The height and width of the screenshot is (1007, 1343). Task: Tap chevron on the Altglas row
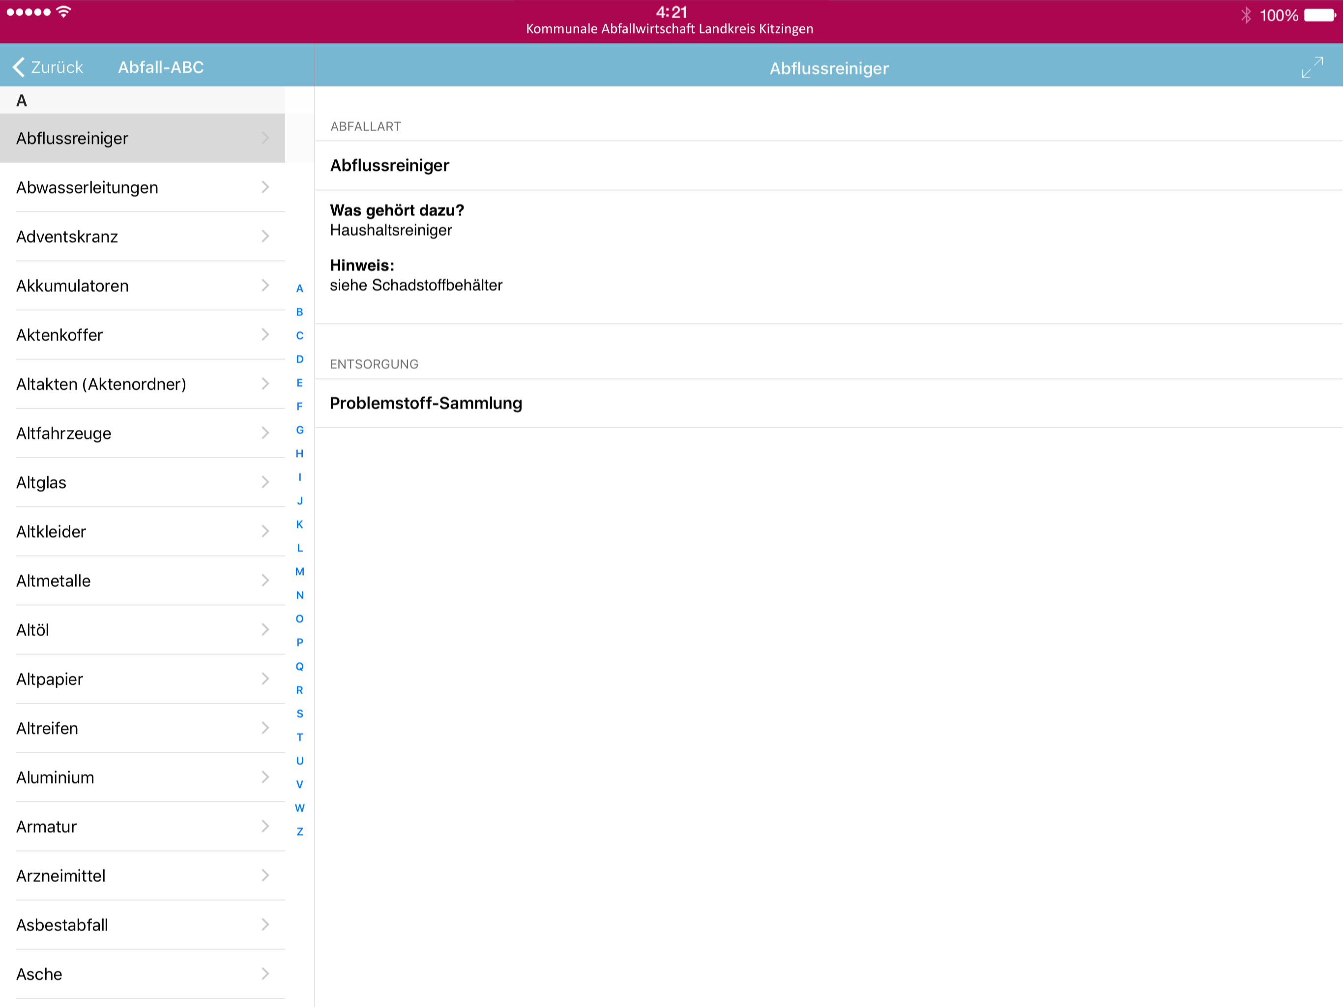point(265,482)
